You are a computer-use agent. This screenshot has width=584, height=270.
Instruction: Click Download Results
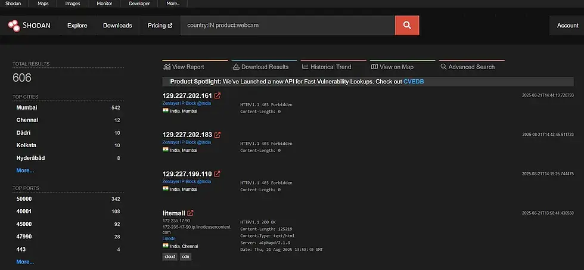265,67
